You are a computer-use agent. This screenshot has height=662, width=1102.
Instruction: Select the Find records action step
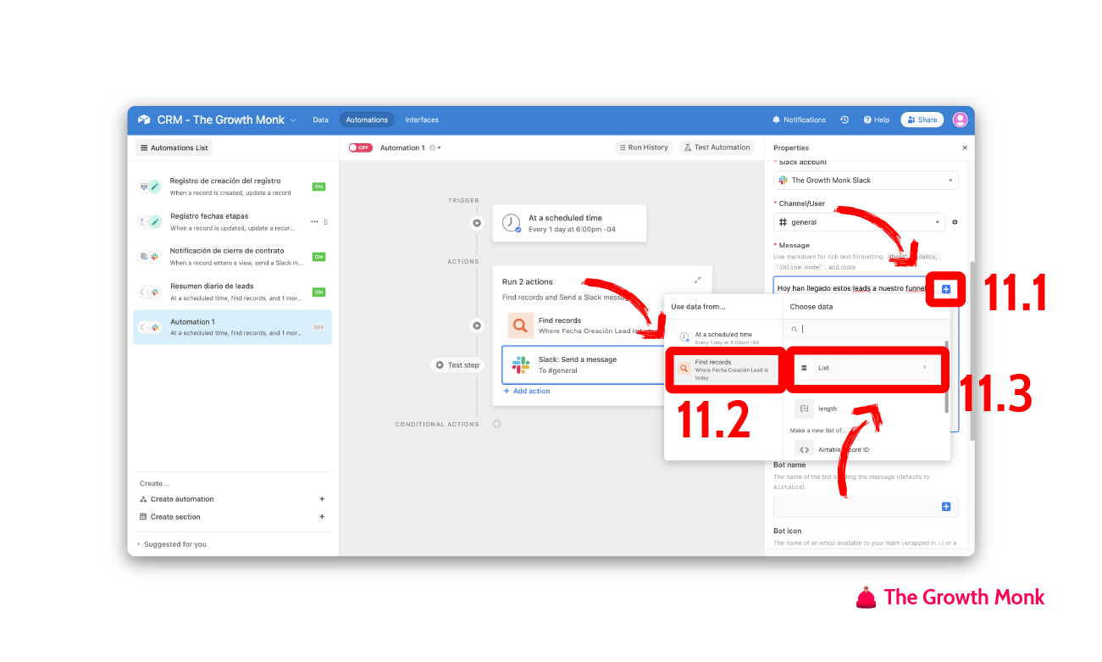583,325
